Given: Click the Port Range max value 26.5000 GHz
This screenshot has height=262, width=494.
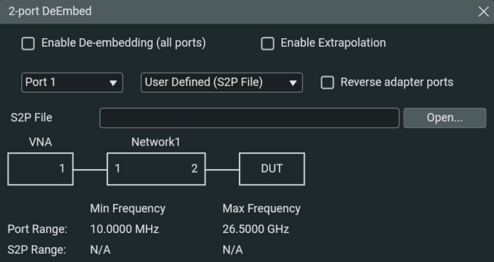Looking at the screenshot, I should pyautogui.click(x=255, y=229).
